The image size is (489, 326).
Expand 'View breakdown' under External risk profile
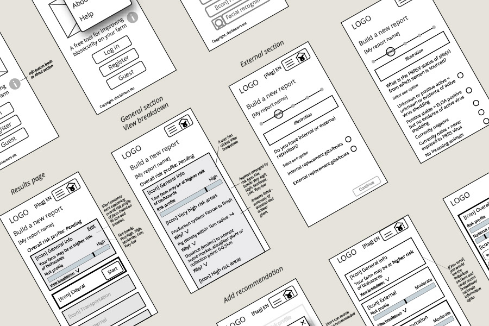(x=392, y=317)
